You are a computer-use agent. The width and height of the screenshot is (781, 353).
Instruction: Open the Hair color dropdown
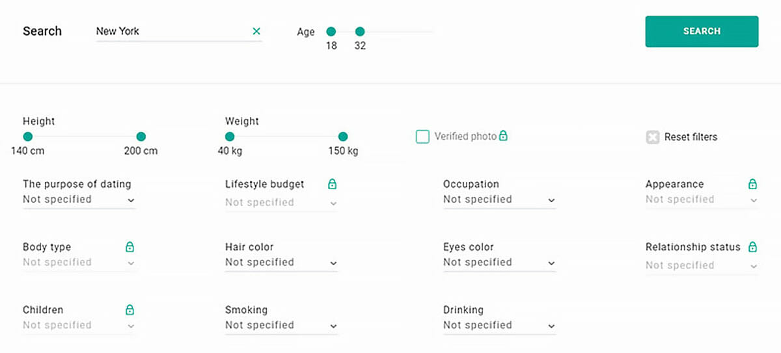[282, 263]
